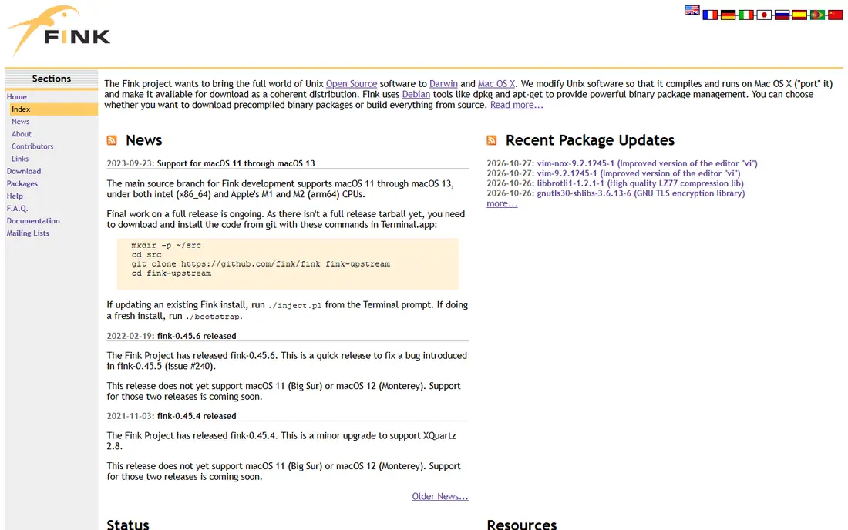Open Help section in sidebar
848x530 pixels.
tap(15, 196)
